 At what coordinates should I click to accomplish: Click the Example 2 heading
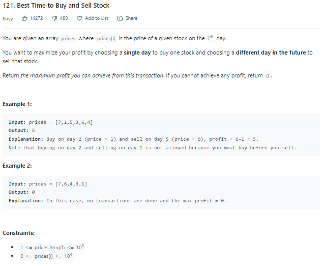tap(17, 166)
